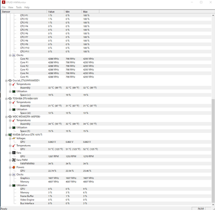Image resolution: width=215 pixels, height=210 pixels.
Task: Click the NVIDIA Clocks chip icon
Action: [x=14, y=175]
